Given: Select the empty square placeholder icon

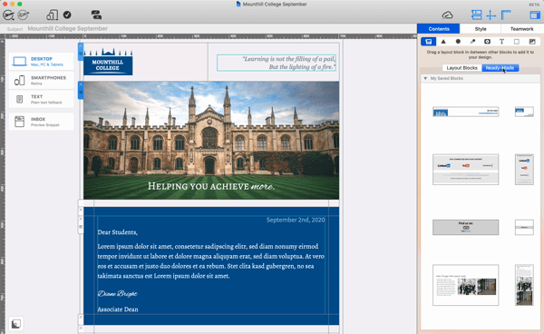Looking at the screenshot, I should [x=517, y=42].
